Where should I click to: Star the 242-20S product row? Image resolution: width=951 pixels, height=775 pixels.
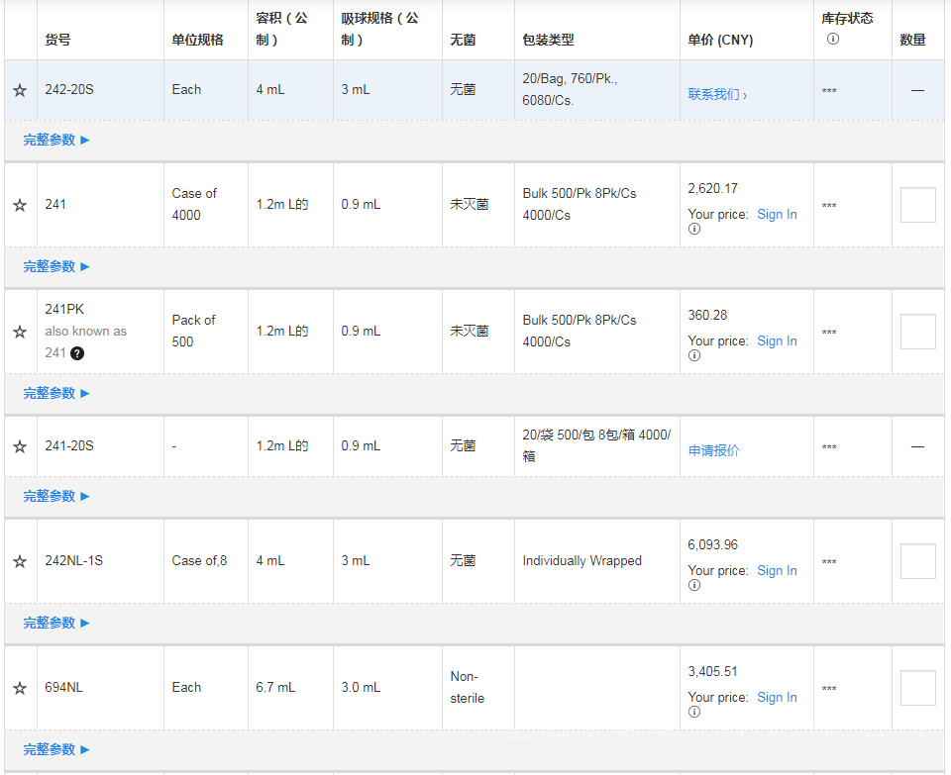20,90
